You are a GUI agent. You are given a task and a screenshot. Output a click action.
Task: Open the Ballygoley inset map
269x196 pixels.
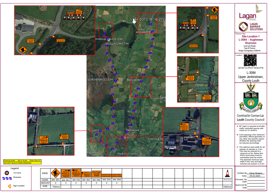[198, 79]
